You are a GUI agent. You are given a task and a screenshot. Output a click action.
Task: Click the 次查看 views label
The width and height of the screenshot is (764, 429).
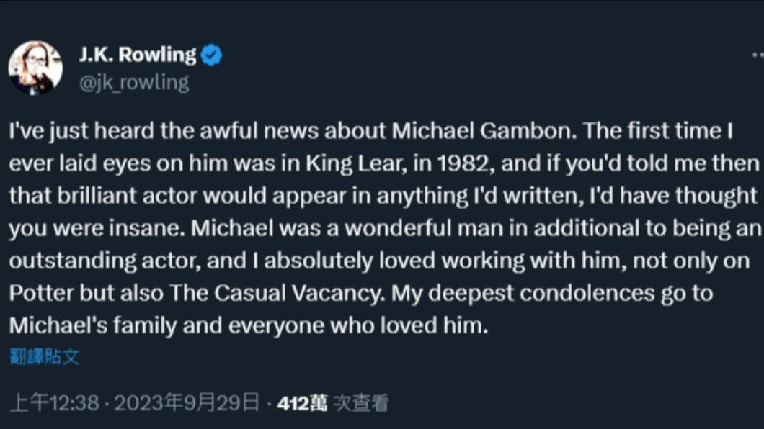pyautogui.click(x=361, y=403)
